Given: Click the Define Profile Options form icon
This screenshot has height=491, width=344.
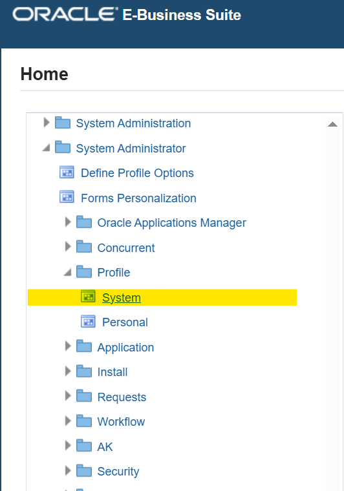Looking at the screenshot, I should pyautogui.click(x=67, y=172).
